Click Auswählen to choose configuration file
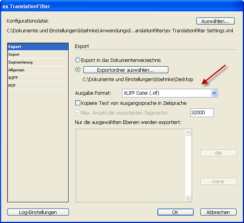 216,21
